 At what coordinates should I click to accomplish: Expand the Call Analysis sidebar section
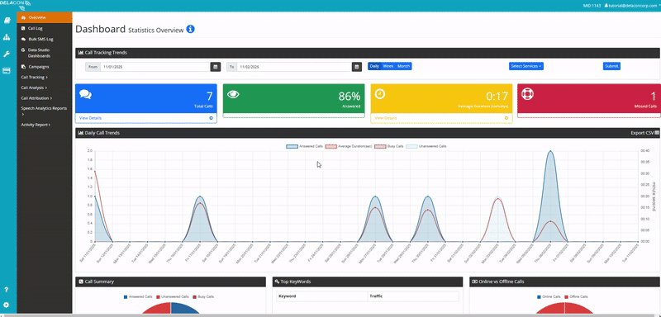(x=34, y=88)
